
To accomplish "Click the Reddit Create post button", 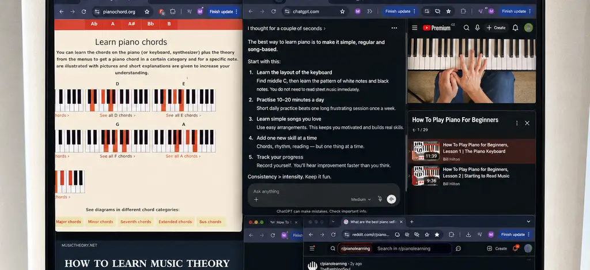I will click(x=497, y=249).
